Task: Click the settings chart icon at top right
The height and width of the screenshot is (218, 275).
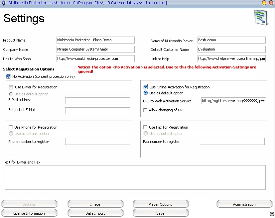Action: click(261, 17)
